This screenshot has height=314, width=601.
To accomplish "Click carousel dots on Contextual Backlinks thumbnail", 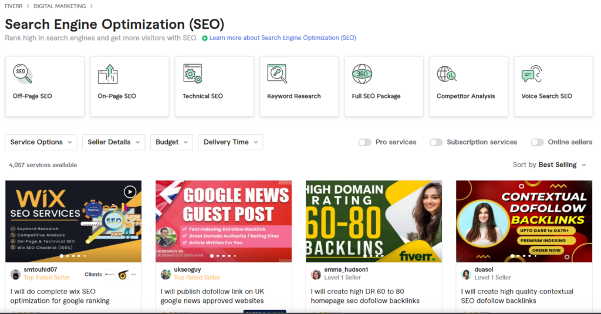I will [524, 256].
